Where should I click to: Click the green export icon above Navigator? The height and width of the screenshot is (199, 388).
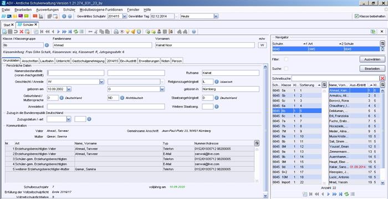[373, 32]
